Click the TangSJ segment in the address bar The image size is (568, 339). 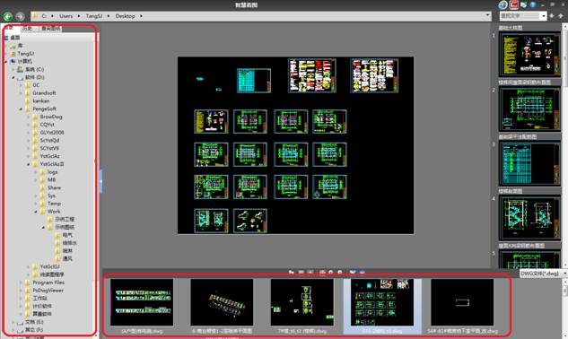[x=94, y=16]
